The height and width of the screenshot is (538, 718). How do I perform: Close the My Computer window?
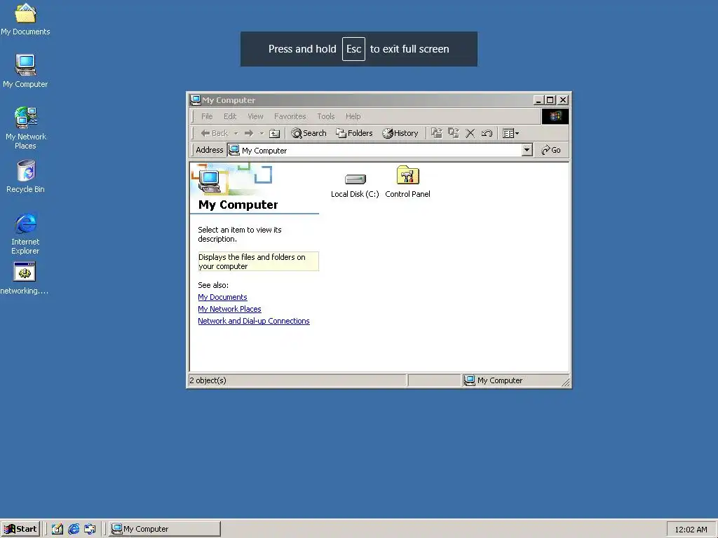coord(563,99)
